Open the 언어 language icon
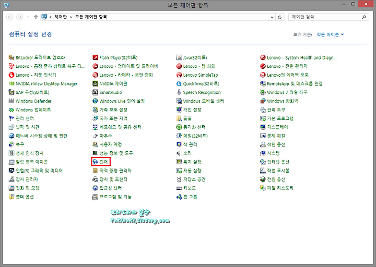Viewport: 376px width, 267px height. [x=95, y=162]
